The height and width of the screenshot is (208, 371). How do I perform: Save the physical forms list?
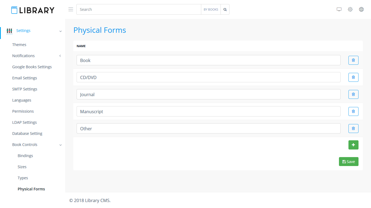[348, 162]
